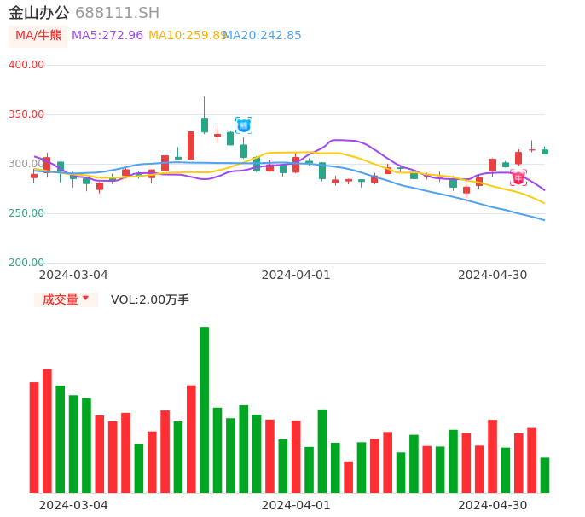Click the 200.00 price axis label
The image size is (585, 517).
coord(26,263)
